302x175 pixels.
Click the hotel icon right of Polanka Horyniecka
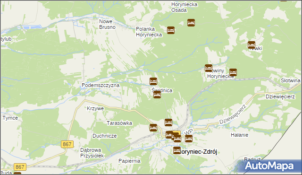pyautogui.click(x=171, y=30)
